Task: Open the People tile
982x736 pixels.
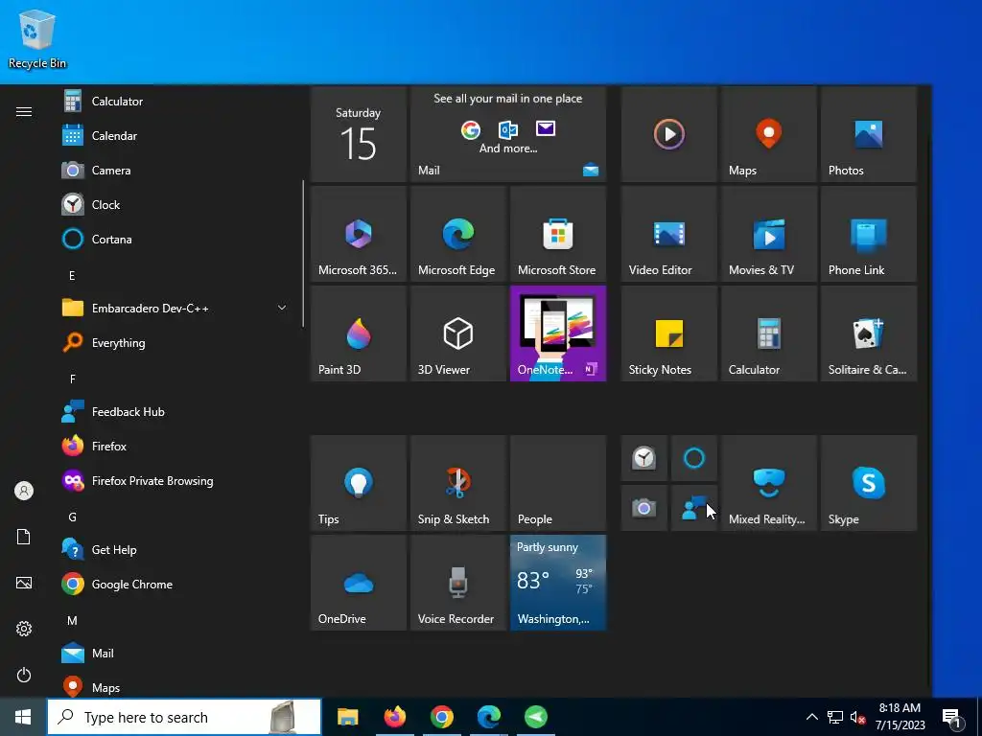Action: tap(558, 483)
